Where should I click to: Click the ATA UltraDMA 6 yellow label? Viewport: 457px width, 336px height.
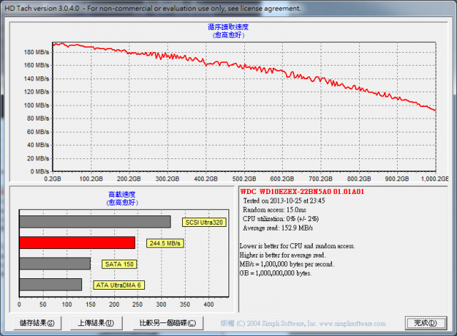[119, 285]
